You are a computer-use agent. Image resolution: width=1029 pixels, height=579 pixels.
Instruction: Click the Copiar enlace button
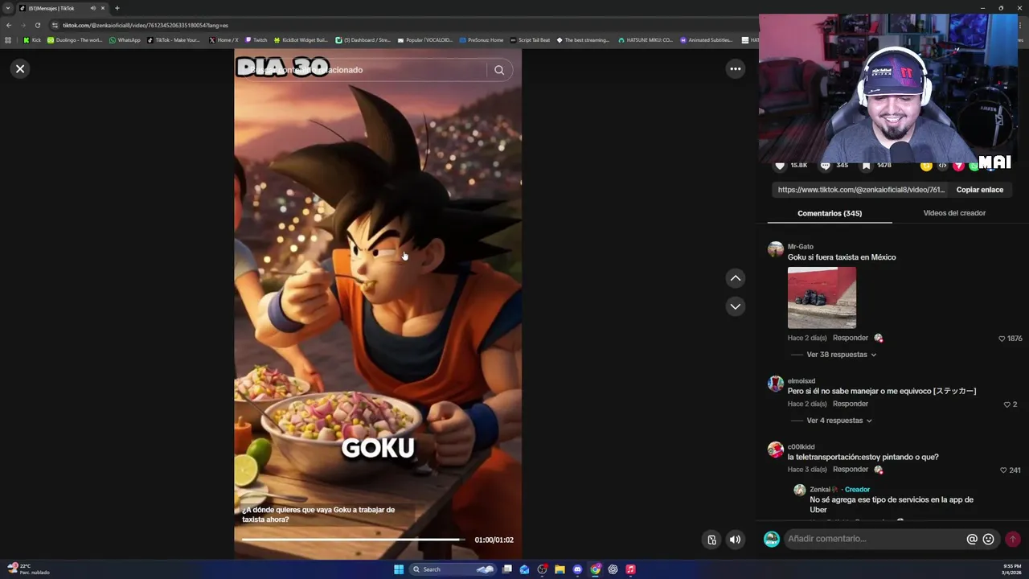tap(979, 190)
